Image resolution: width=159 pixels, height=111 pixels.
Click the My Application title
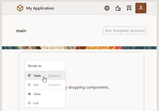point(40,8)
